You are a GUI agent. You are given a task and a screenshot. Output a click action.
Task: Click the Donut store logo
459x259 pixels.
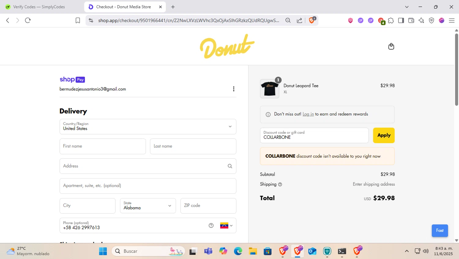tap(227, 46)
